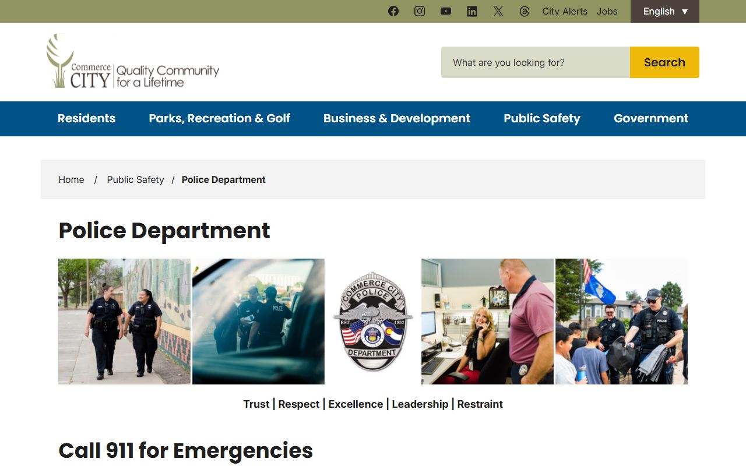The width and height of the screenshot is (746, 466).
Task: Open the Facebook social icon
Action: (x=393, y=11)
